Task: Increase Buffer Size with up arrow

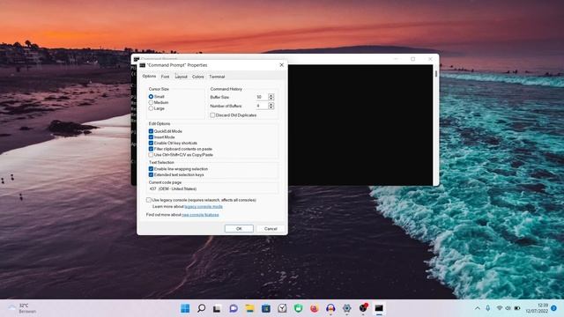Action: click(271, 96)
